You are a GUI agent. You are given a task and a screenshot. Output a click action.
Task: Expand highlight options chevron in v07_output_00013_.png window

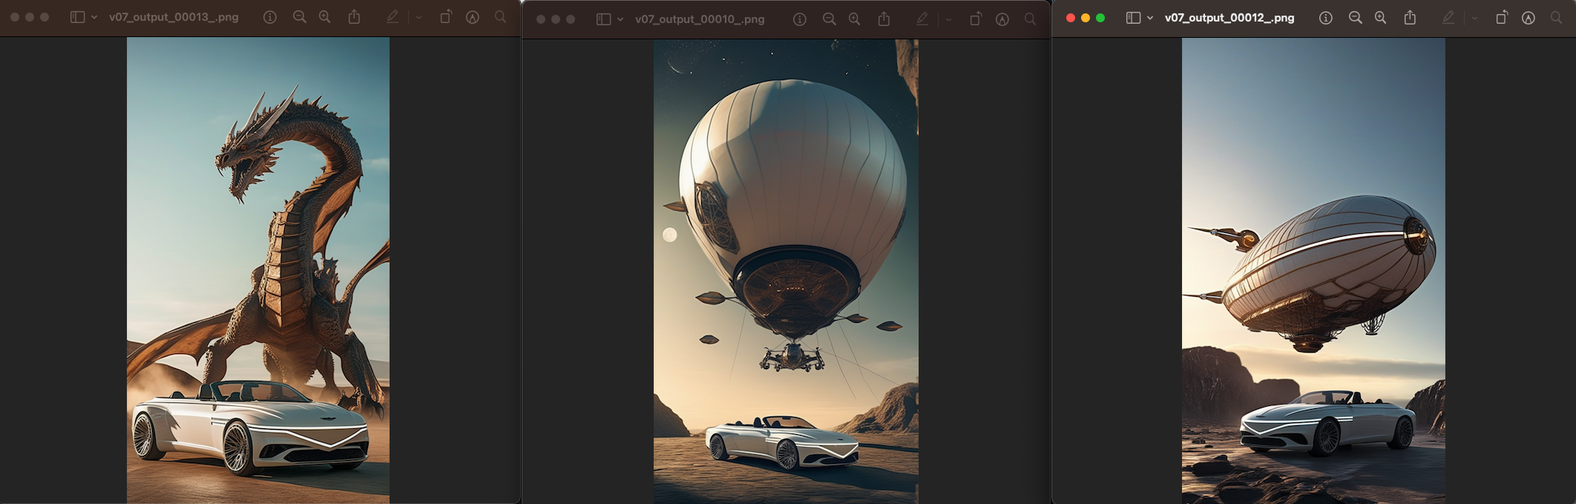pos(418,17)
